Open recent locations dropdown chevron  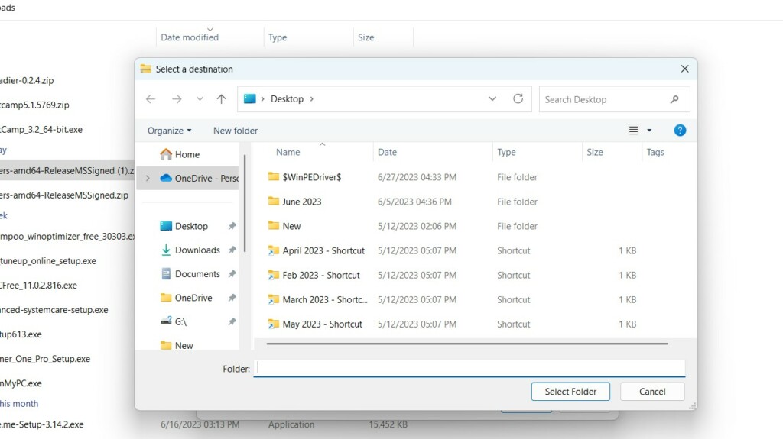[x=200, y=99]
